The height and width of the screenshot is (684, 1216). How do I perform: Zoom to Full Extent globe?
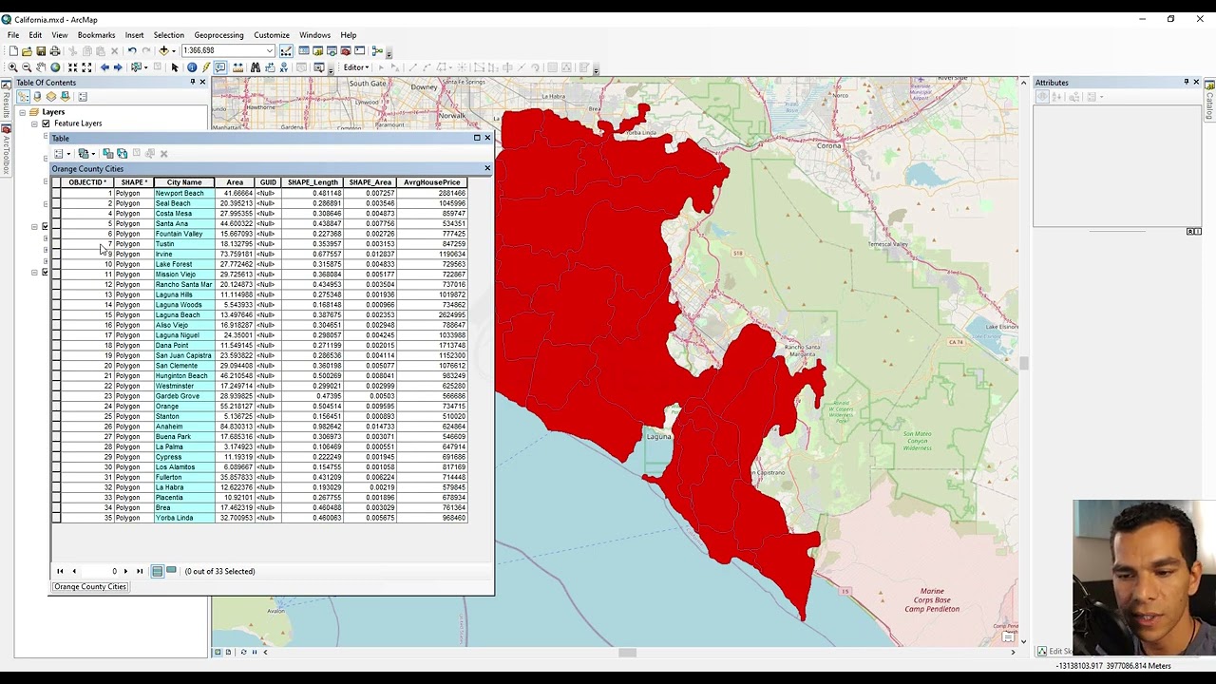pos(55,67)
